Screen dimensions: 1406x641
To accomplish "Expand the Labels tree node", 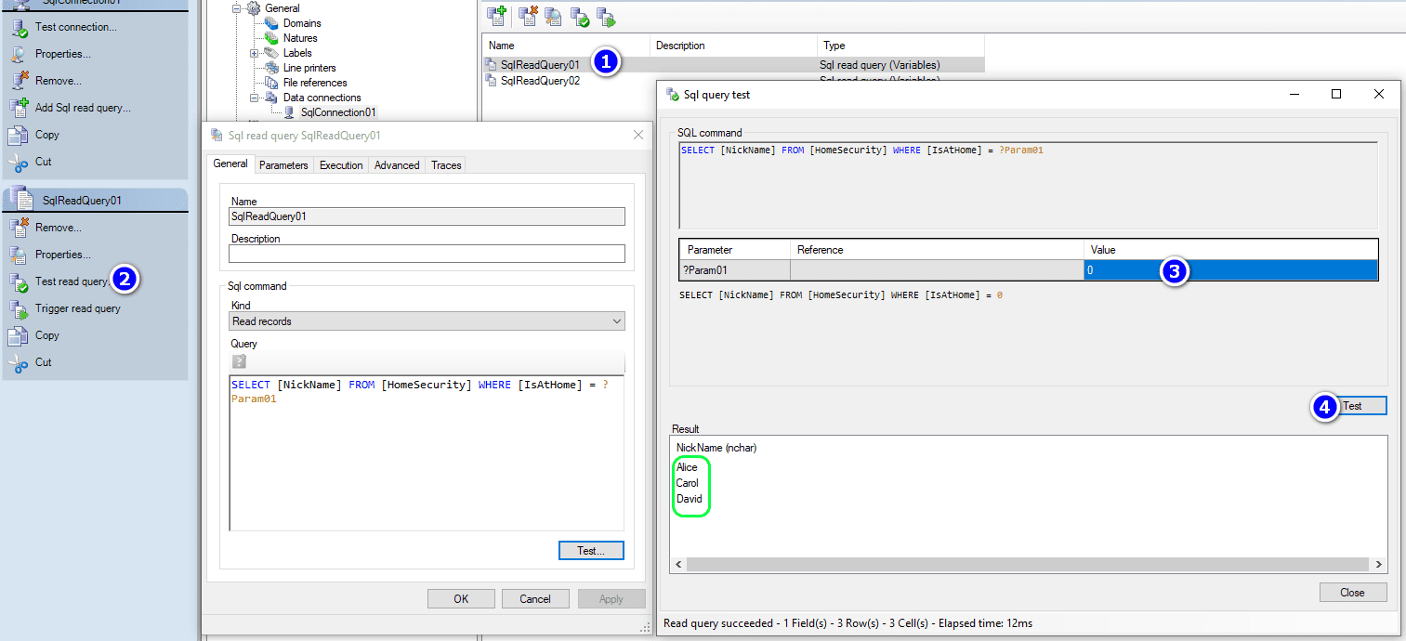I will pos(254,53).
